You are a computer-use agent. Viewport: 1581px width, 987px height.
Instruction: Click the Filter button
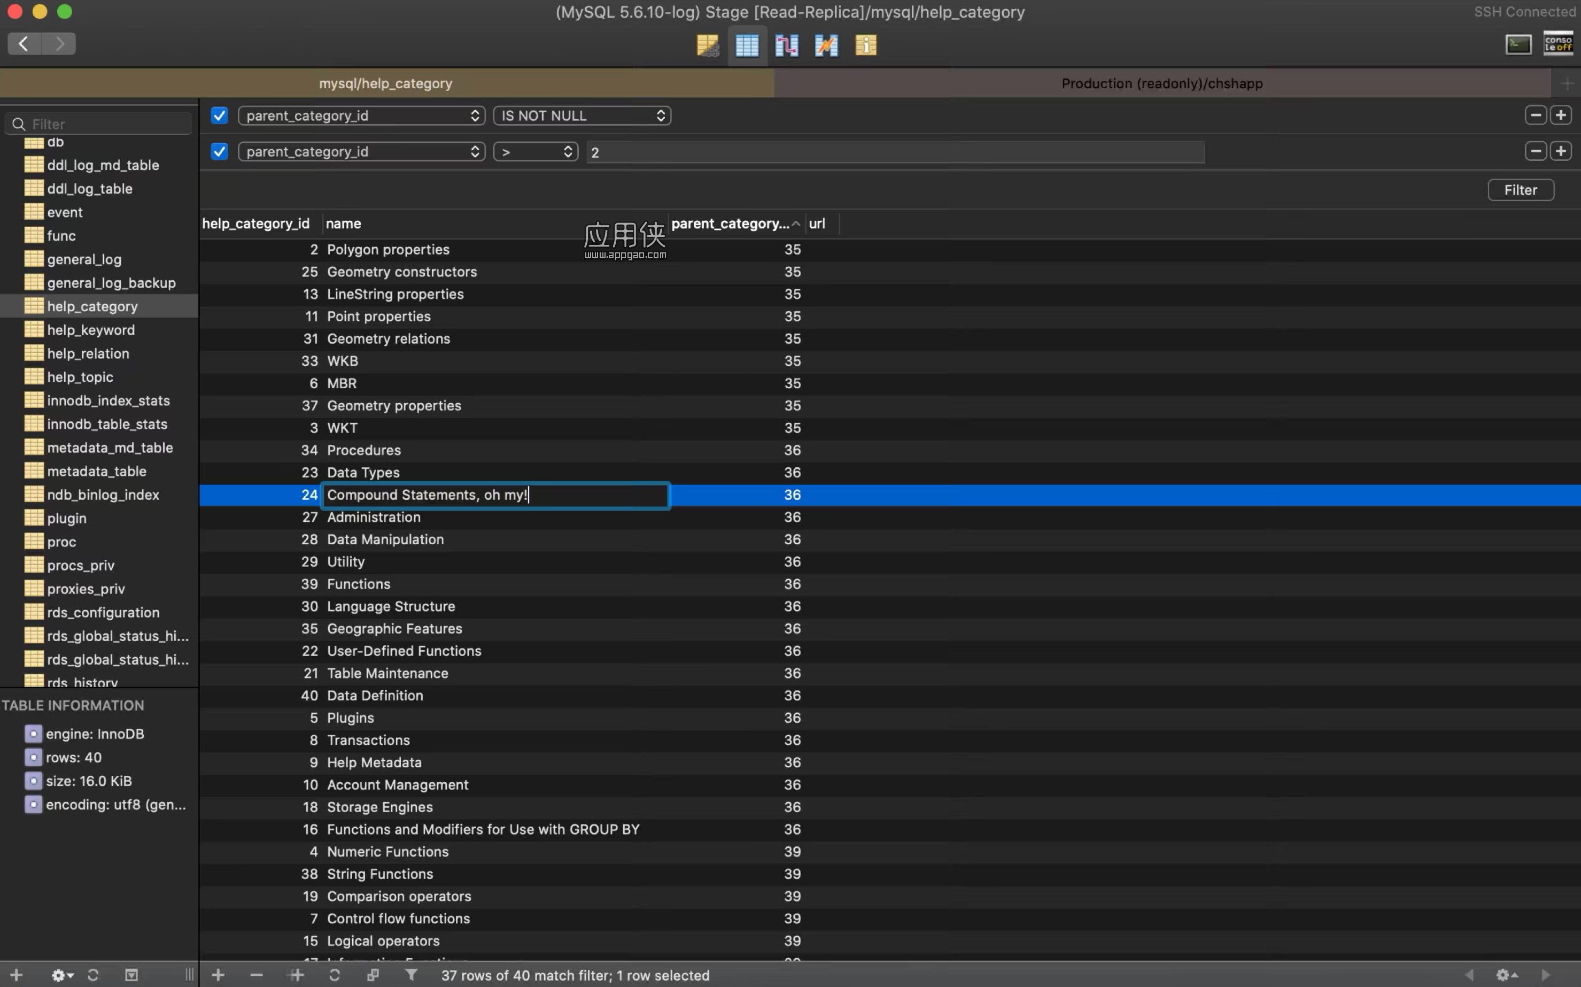pos(1520,190)
